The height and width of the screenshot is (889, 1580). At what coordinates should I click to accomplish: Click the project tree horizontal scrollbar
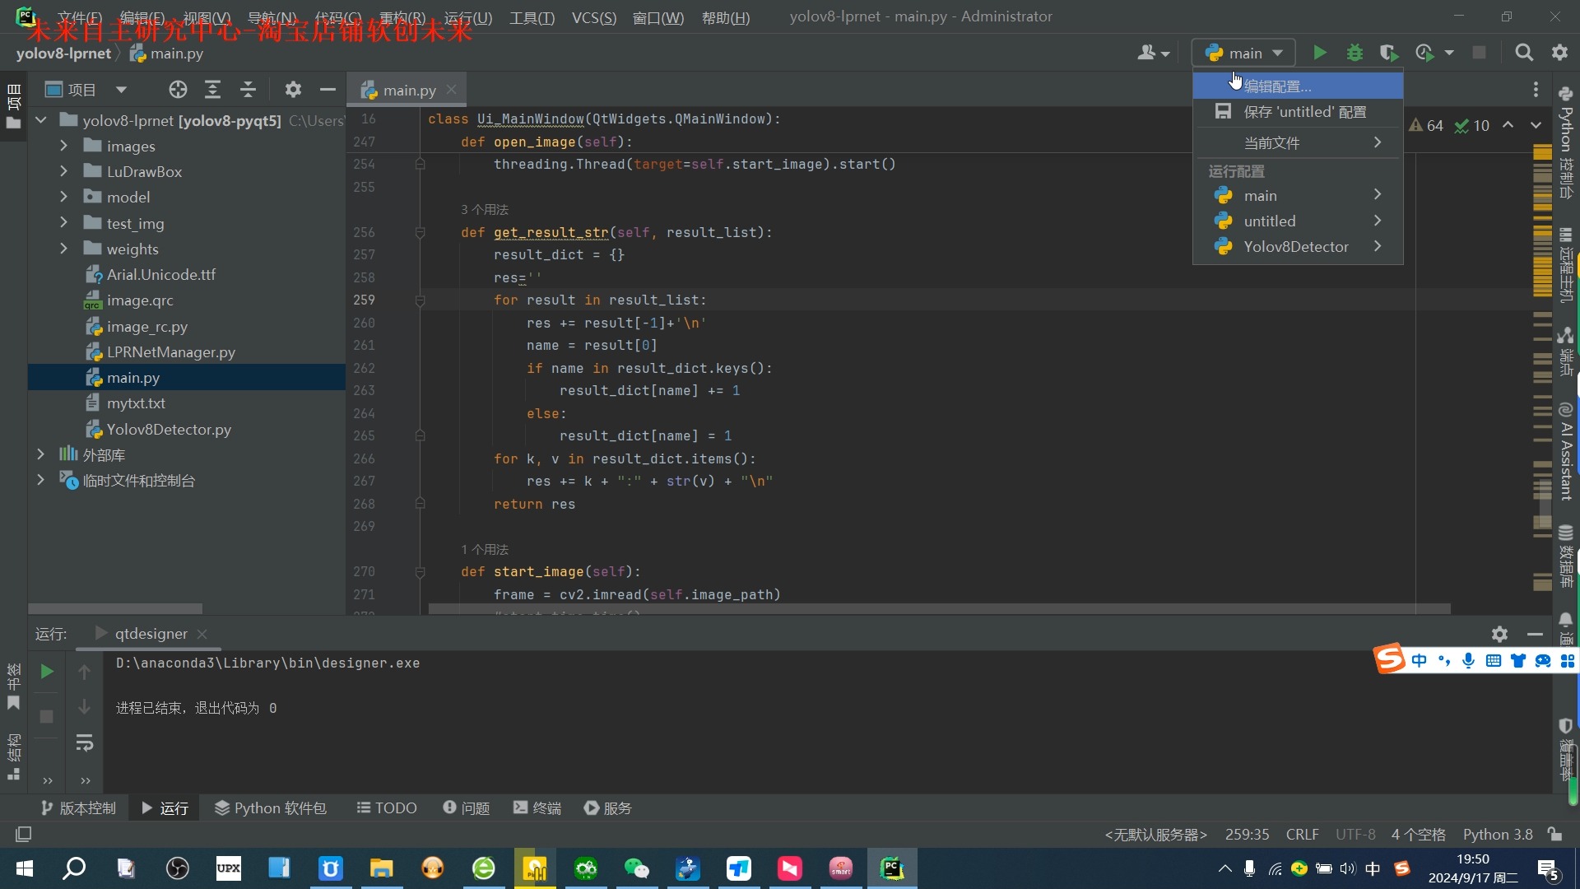point(115,608)
